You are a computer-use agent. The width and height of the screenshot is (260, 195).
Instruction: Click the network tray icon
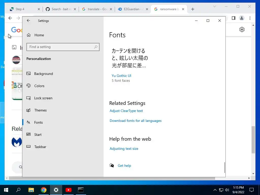pos(221,190)
